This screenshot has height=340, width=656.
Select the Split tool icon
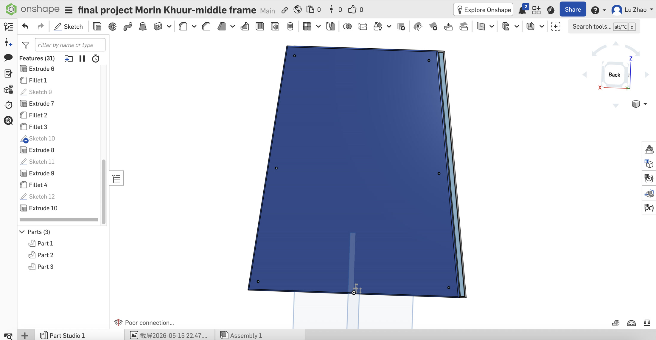coord(363,27)
